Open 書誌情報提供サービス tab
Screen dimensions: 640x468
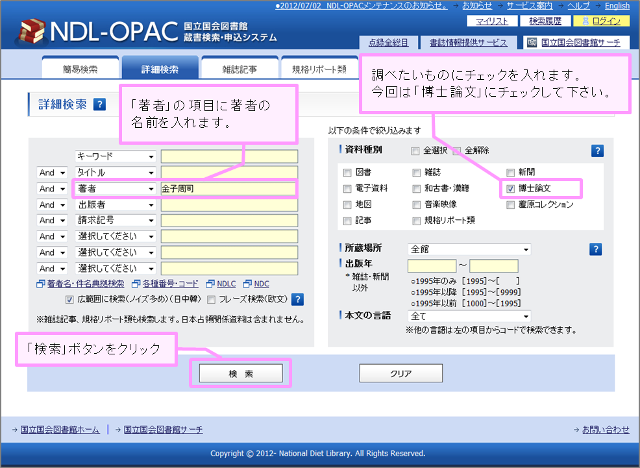(x=469, y=42)
